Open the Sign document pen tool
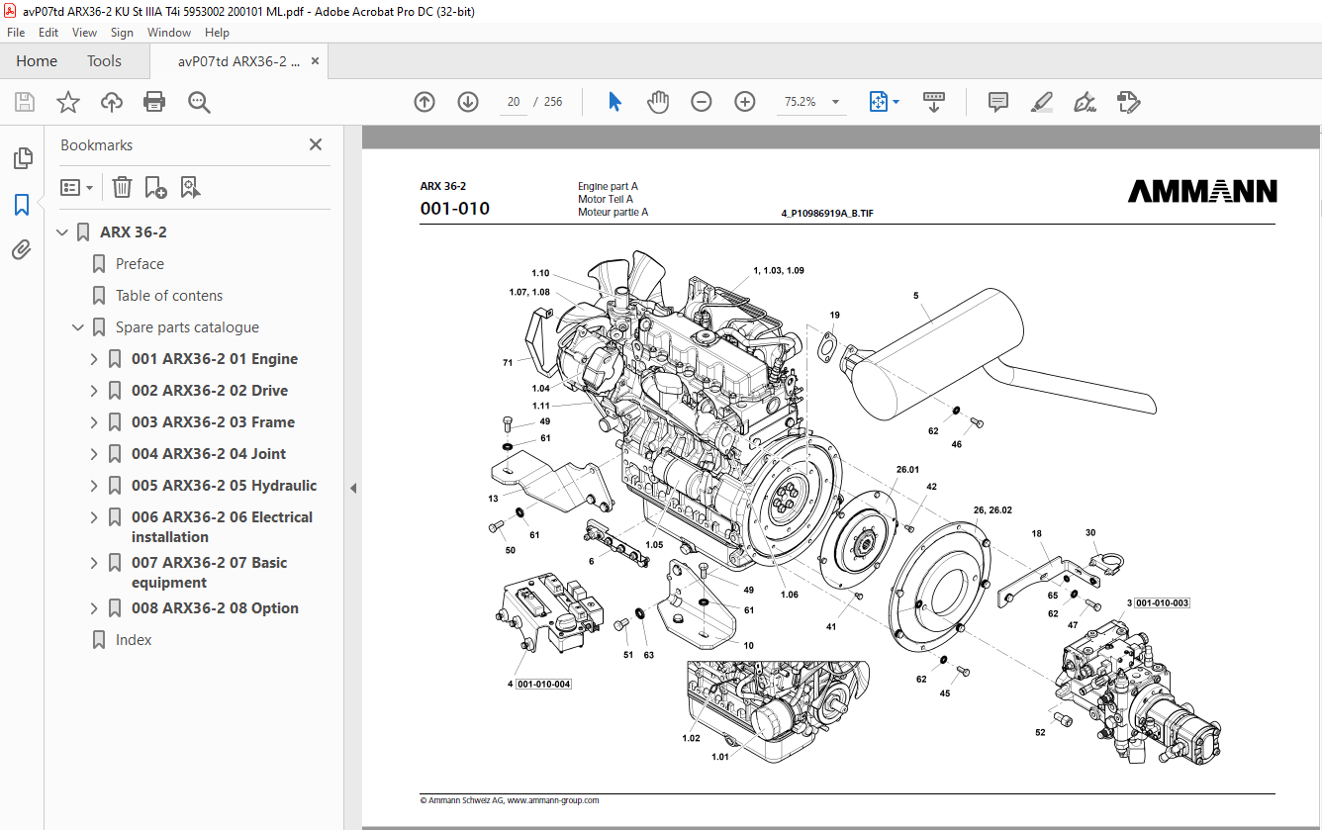Viewport: 1322px width, 830px height. coord(1085,102)
